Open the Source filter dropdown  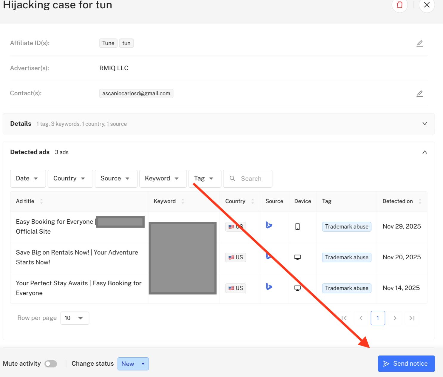click(x=116, y=179)
